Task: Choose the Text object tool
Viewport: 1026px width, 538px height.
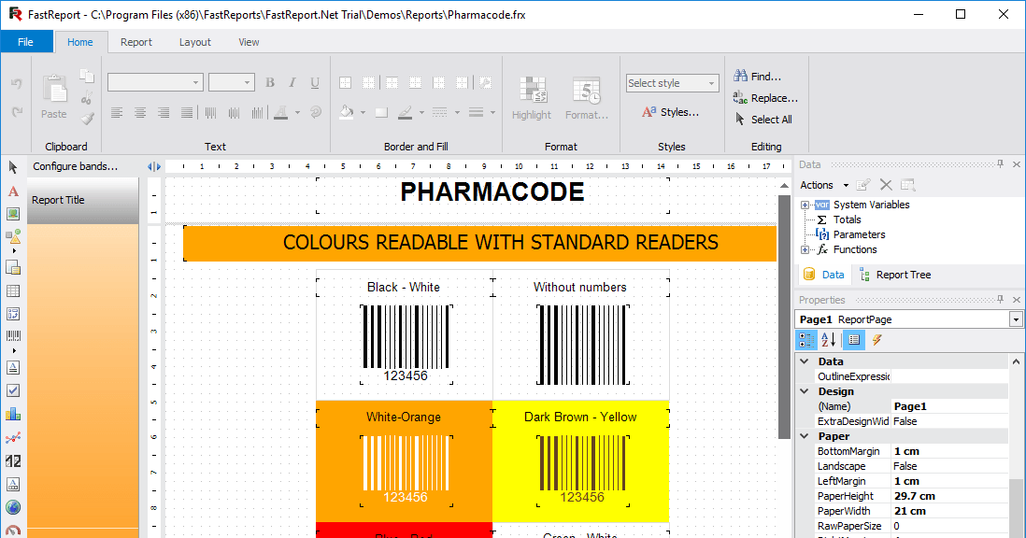Action: (13, 191)
